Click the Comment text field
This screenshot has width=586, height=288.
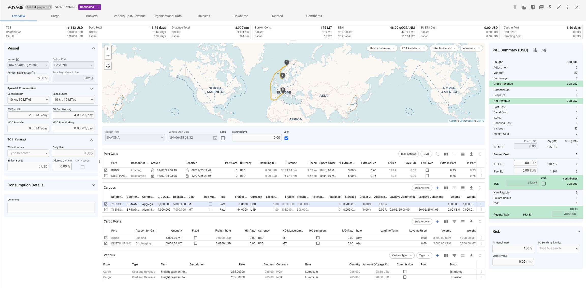click(x=51, y=208)
